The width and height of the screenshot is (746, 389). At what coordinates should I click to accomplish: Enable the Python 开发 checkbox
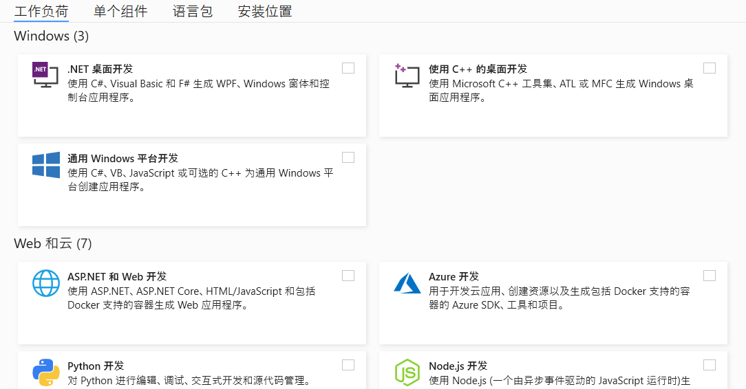(348, 365)
